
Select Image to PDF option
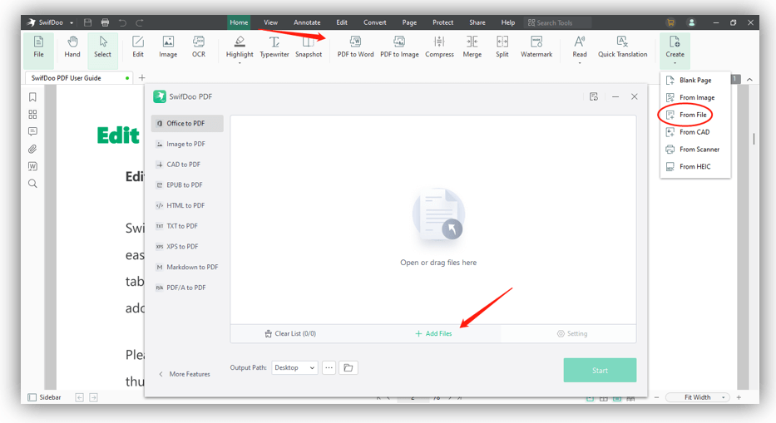[x=187, y=144]
